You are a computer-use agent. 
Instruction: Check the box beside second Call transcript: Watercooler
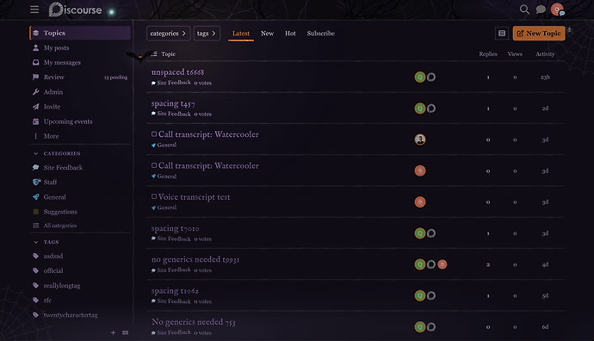click(154, 165)
